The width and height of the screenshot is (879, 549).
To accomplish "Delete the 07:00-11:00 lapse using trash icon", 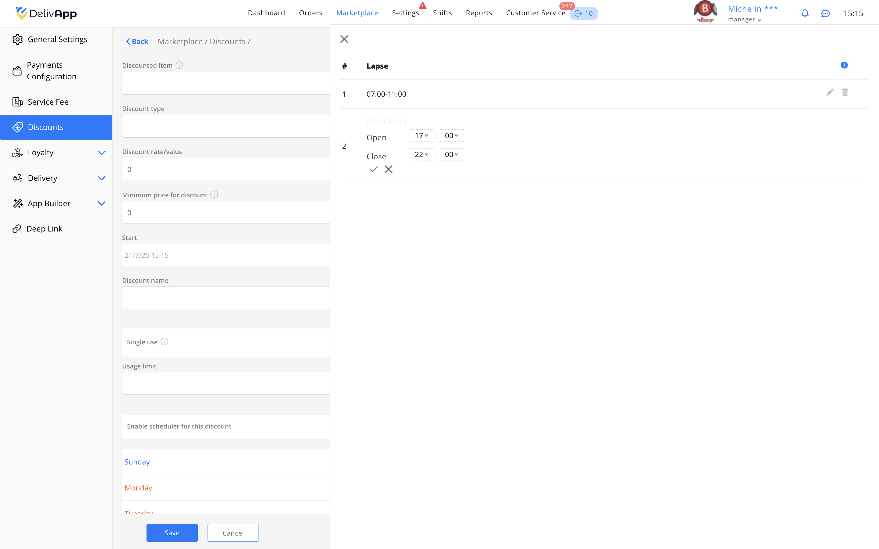I will coord(845,92).
